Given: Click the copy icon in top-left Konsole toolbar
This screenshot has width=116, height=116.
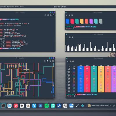Looking at the screenshot, I should click(x=45, y=15).
